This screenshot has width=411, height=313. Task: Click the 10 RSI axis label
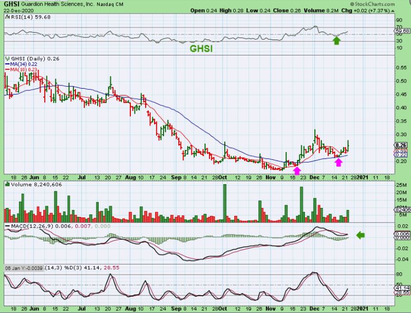[x=399, y=48]
